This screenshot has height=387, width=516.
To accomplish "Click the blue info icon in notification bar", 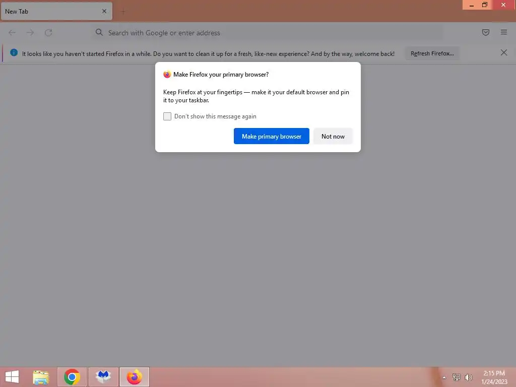I will tap(14, 52).
